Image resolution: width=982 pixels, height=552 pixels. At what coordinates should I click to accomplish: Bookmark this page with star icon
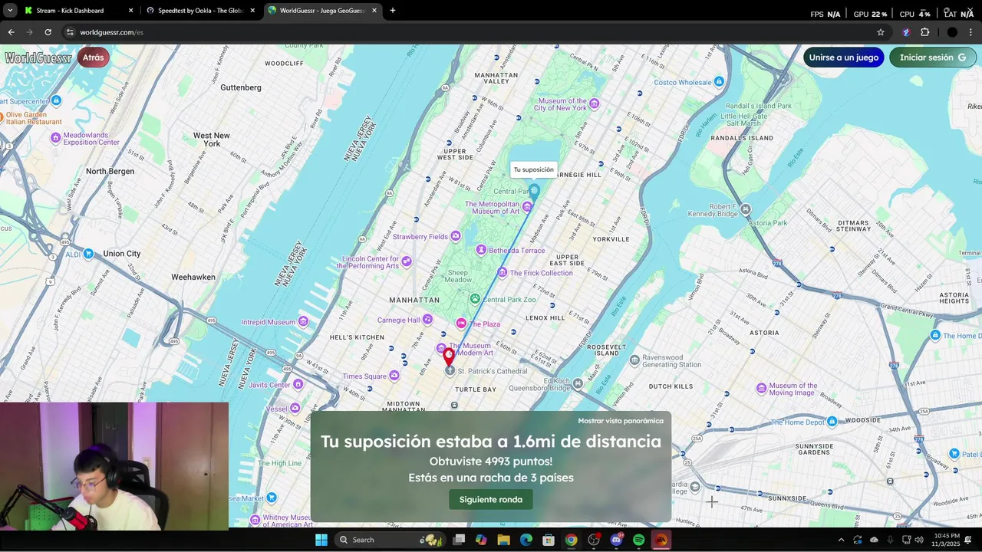881,32
